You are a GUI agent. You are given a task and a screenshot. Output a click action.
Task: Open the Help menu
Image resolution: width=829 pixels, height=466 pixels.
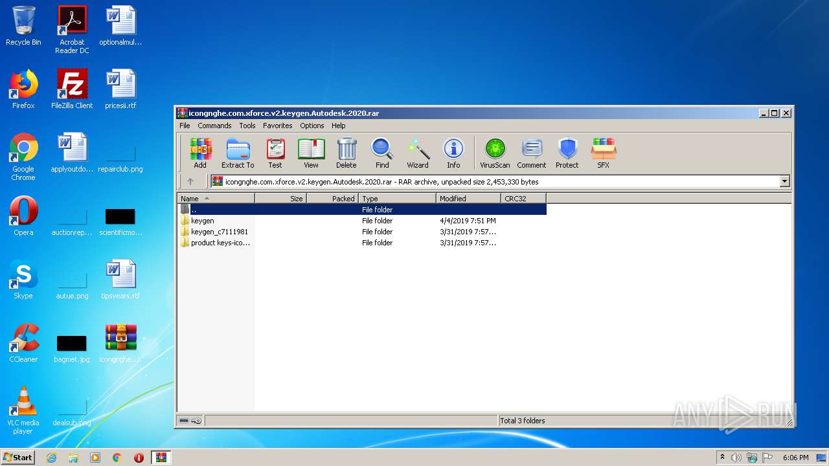(339, 126)
